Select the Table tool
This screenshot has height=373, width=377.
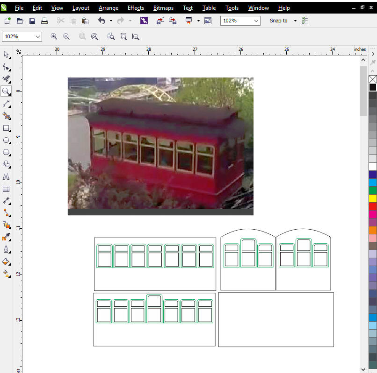6,189
